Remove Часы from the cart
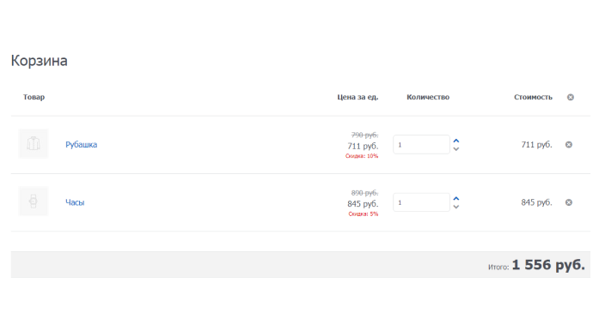Image resolution: width=599 pixels, height=331 pixels. click(x=569, y=202)
